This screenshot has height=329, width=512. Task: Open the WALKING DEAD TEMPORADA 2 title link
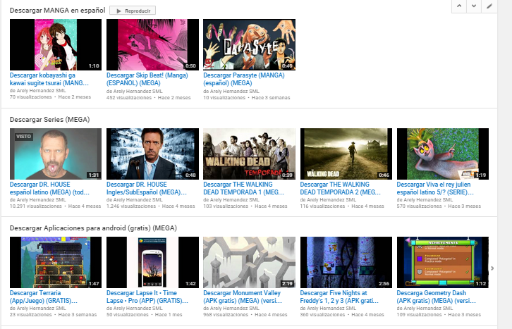click(341, 188)
